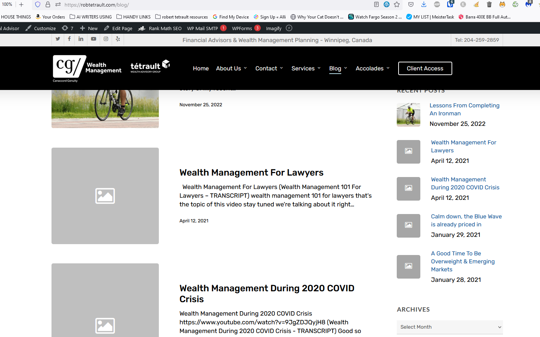Screen dimensions: 540x337
Task: Open the Adblock Plus extension
Action: coord(437,4)
